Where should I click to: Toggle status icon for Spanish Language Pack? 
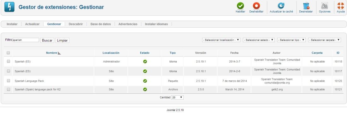[145, 81]
